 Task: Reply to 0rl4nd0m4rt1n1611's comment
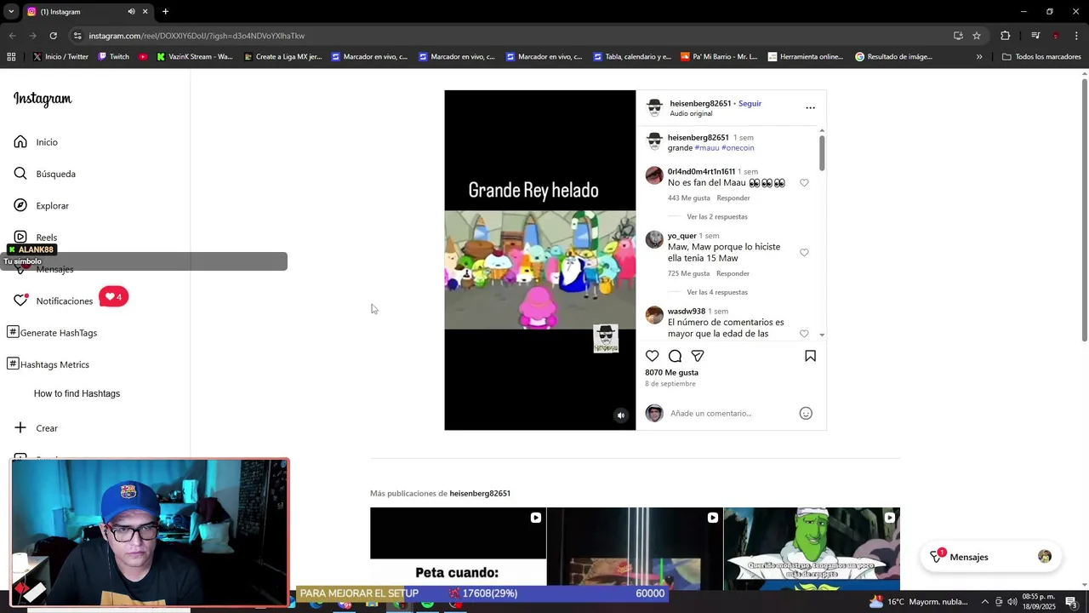(x=733, y=198)
